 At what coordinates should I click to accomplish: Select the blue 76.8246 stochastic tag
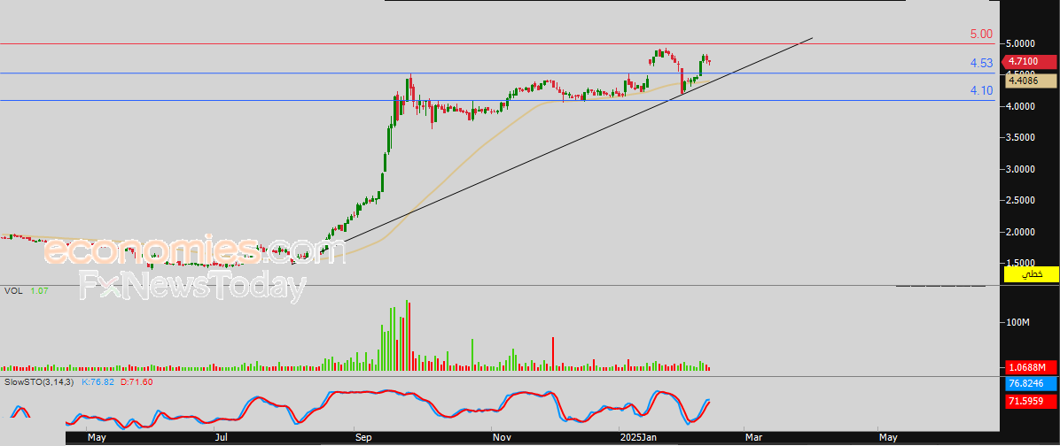[1031, 386]
